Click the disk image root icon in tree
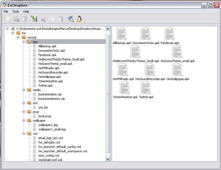Viewport: 221px width, 170px height. 13,29
